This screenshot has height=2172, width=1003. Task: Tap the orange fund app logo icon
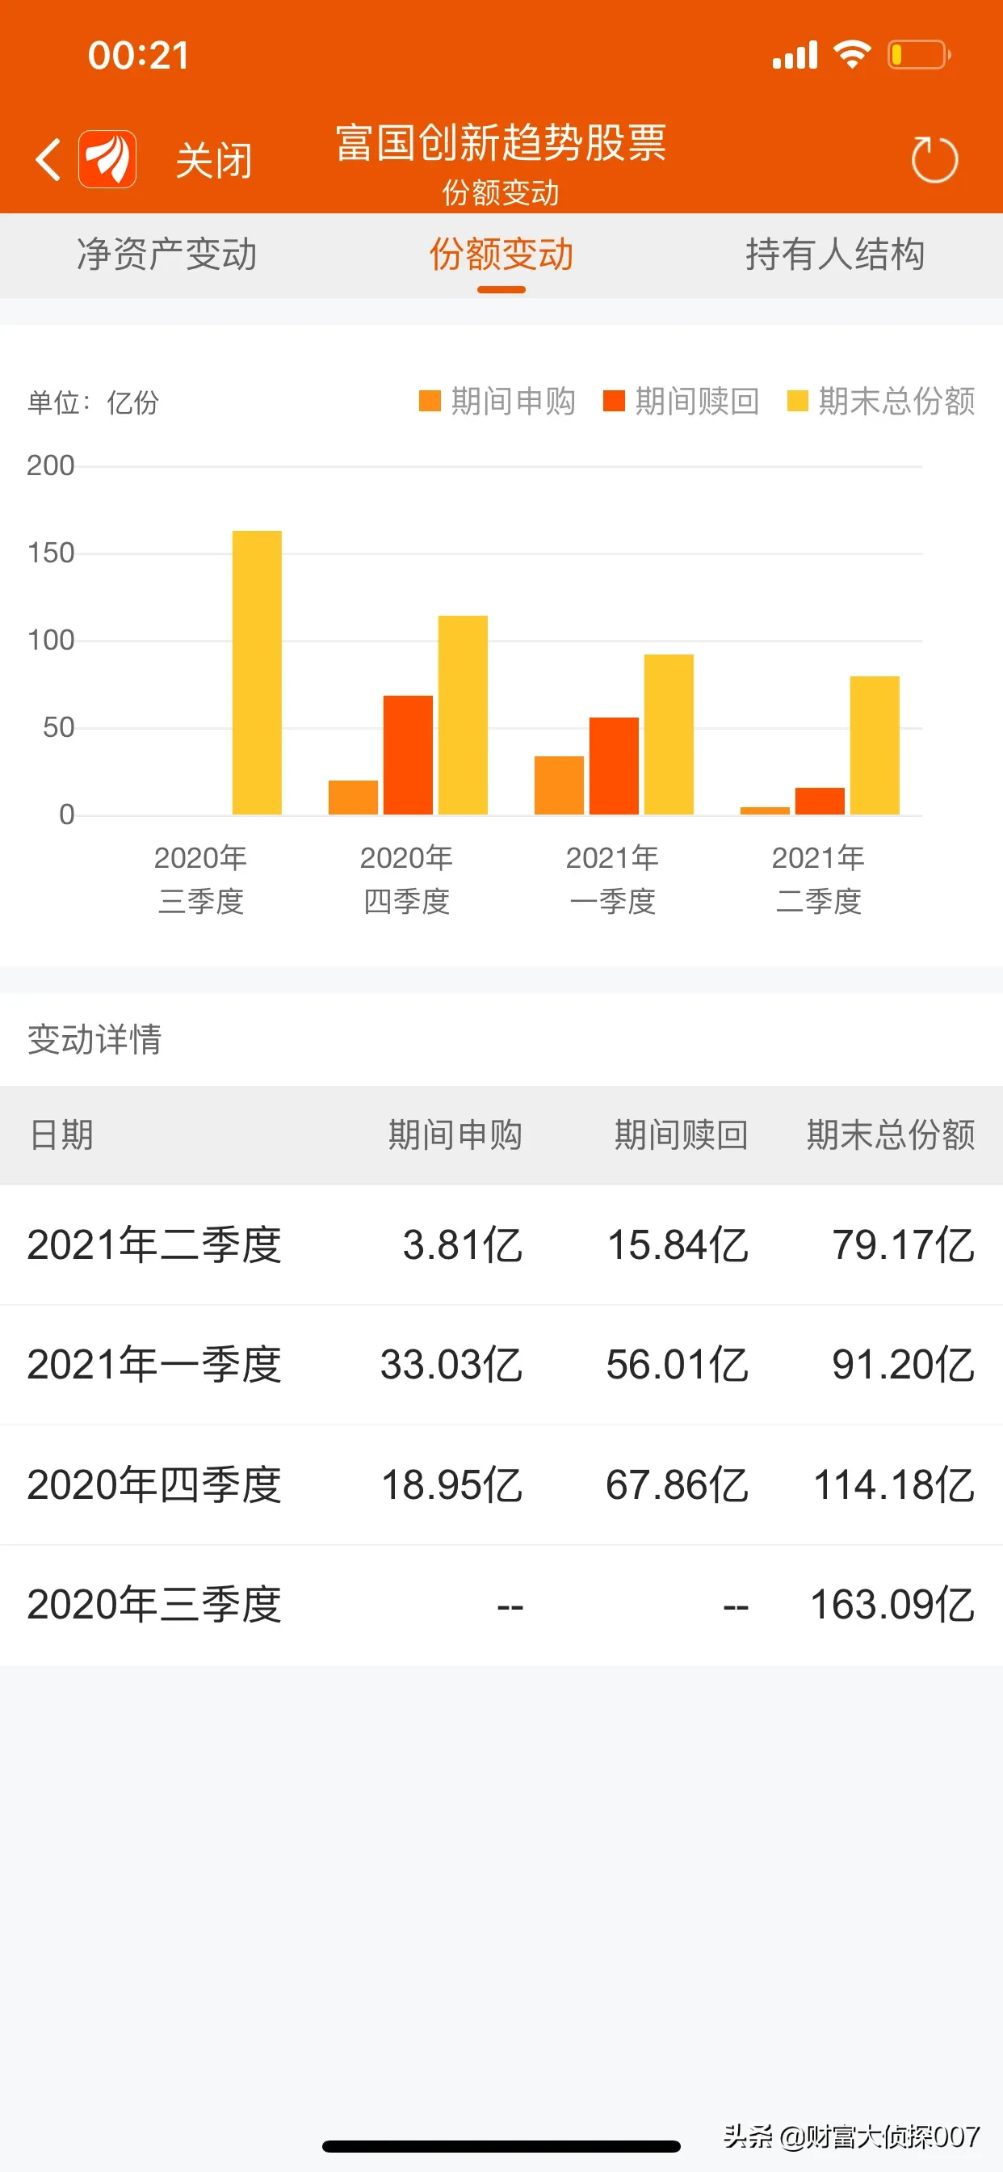pyautogui.click(x=108, y=159)
